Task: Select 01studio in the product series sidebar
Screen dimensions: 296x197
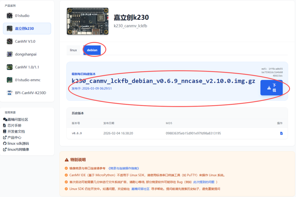Action: tap(10, 16)
